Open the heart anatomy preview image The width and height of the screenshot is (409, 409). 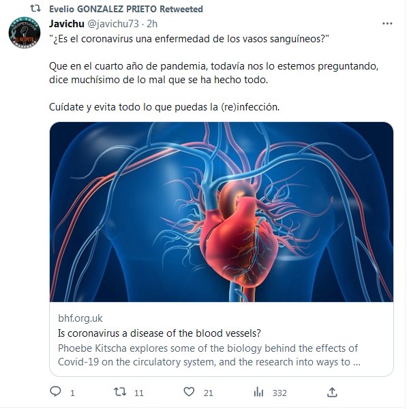click(221, 212)
